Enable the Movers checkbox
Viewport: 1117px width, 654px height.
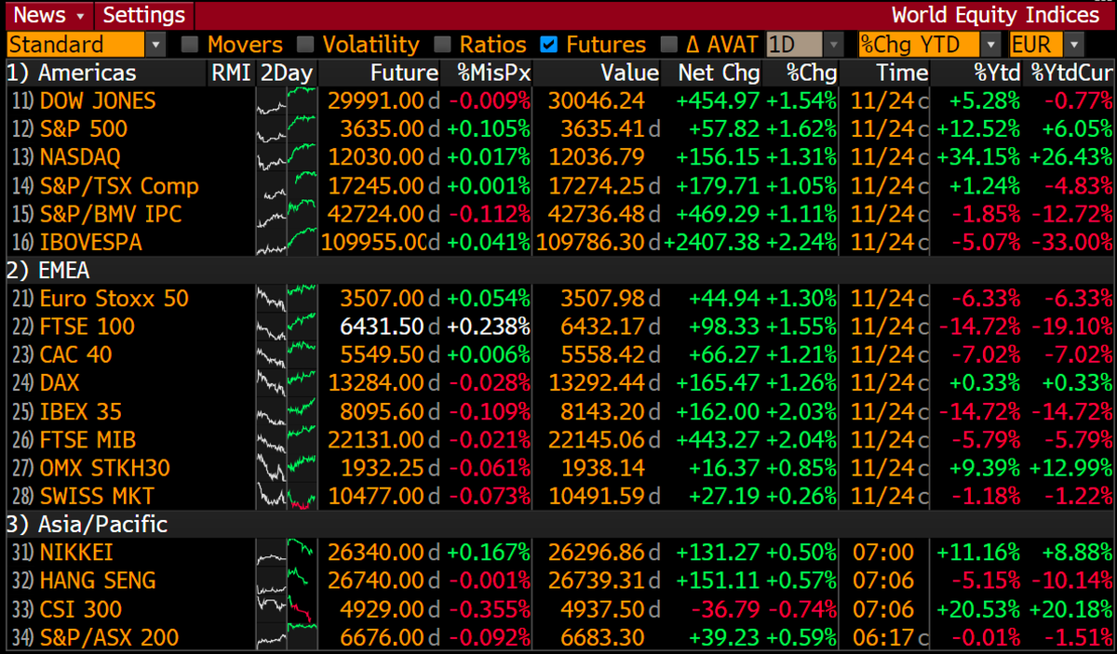click(189, 45)
